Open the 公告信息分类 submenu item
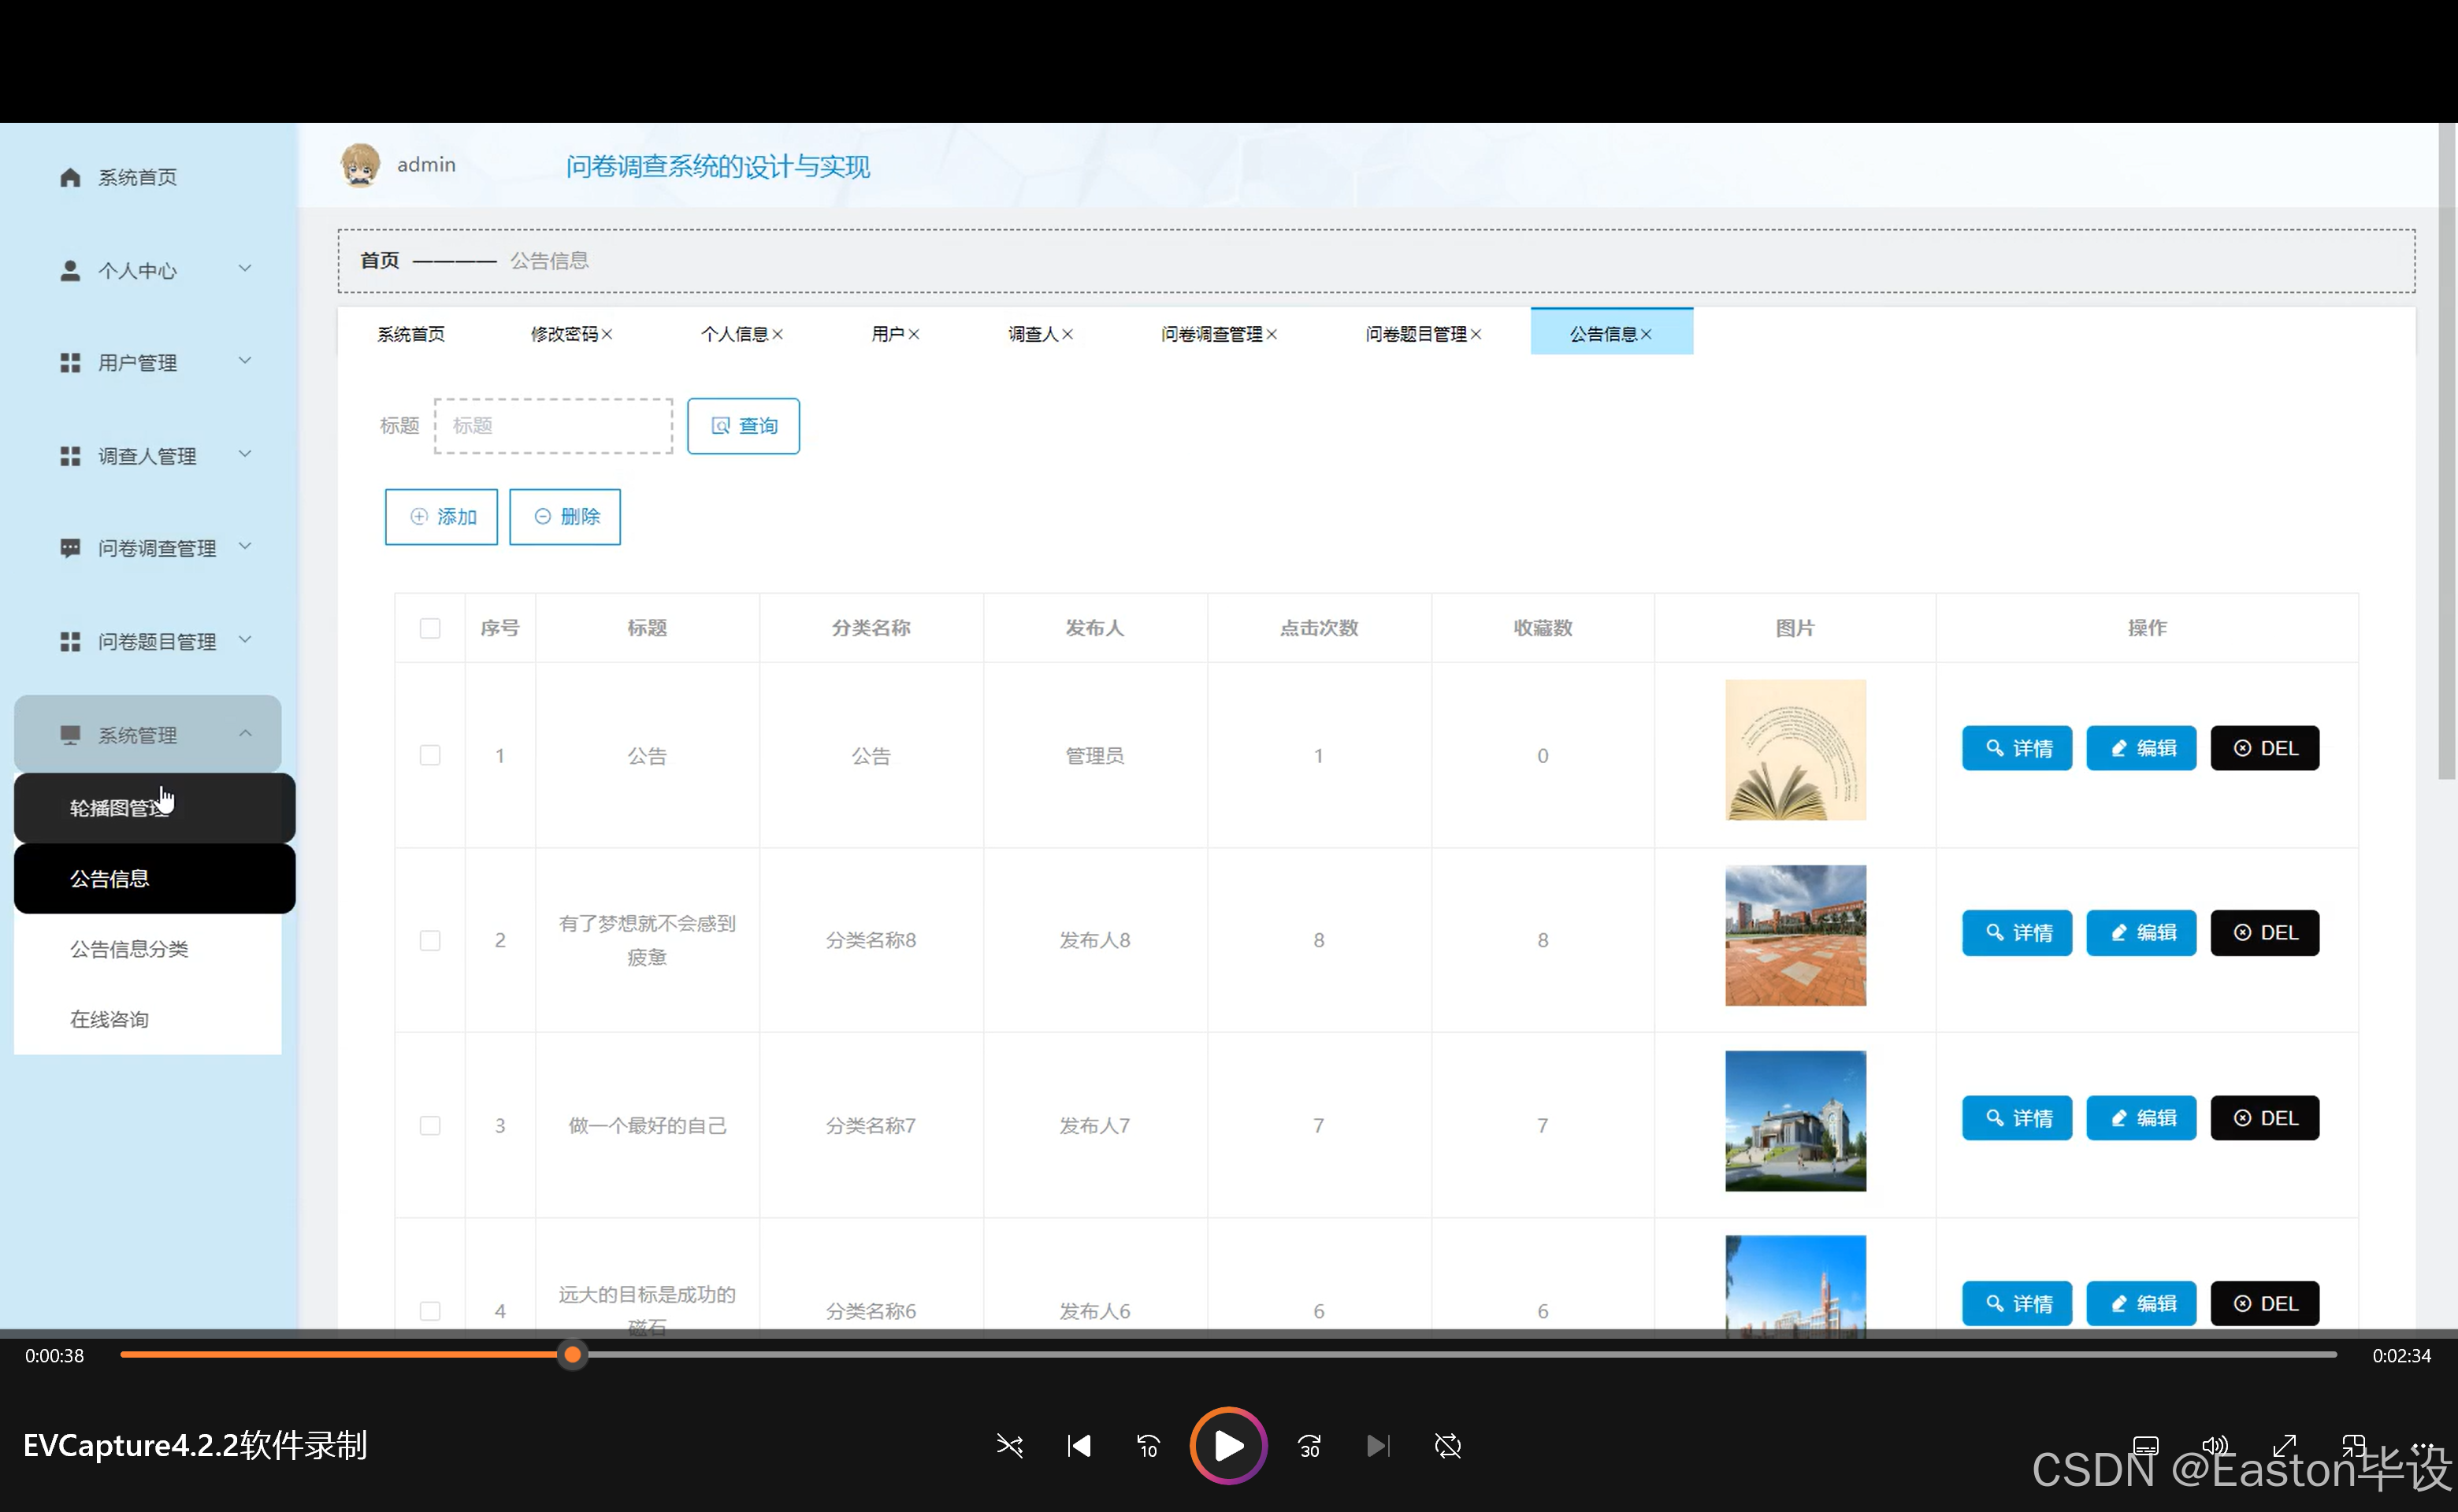2458x1512 pixels. point(129,949)
